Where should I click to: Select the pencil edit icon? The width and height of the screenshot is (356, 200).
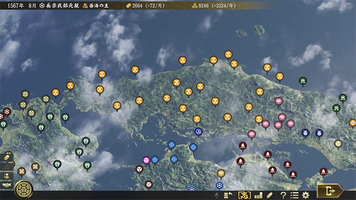tap(269, 195)
